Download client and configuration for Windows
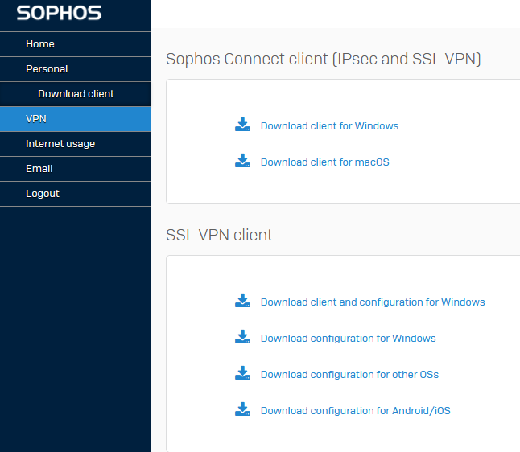 (373, 302)
